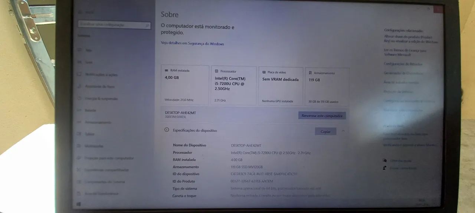Click the search magnifier in settings box
475x213 pixels.
click(147, 25)
